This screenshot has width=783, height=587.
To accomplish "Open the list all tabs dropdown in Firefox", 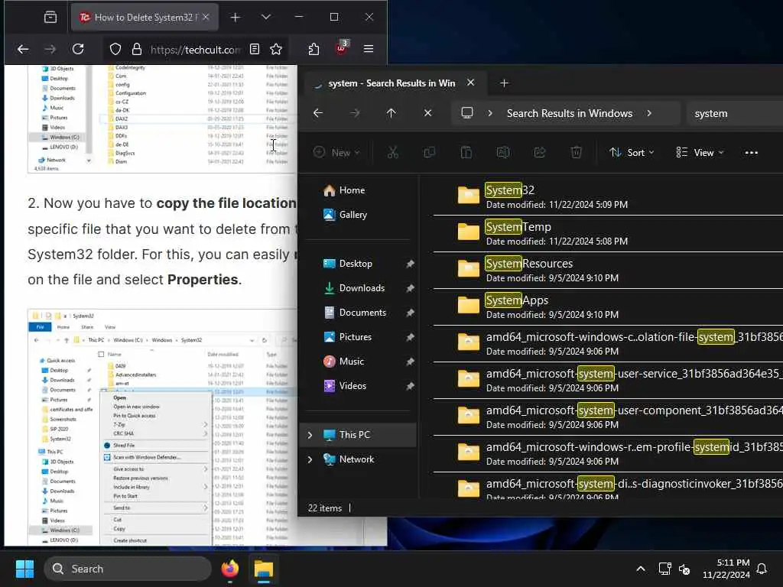I will (x=266, y=17).
